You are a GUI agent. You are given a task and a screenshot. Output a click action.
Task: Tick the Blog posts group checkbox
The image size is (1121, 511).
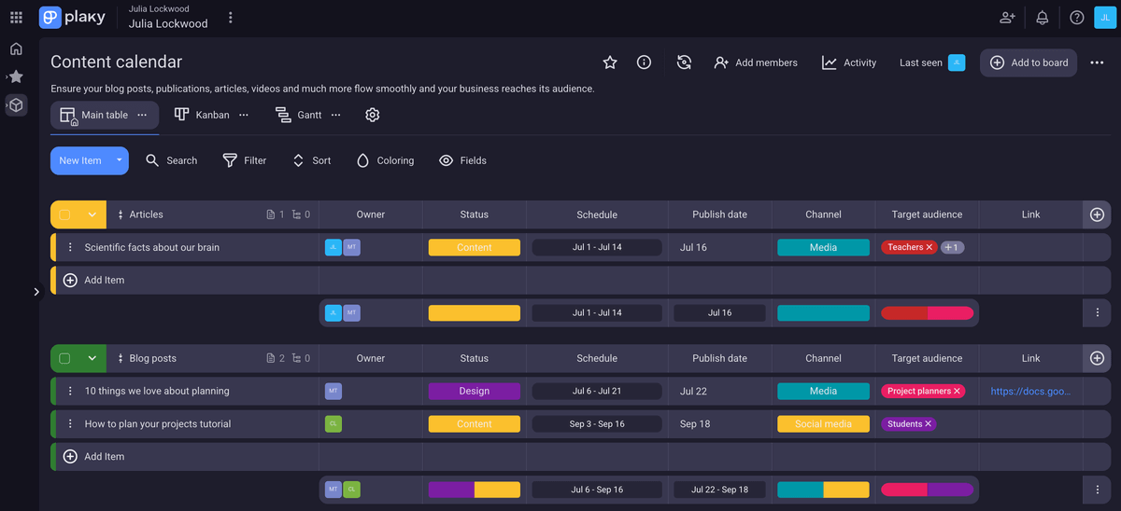[x=64, y=358]
